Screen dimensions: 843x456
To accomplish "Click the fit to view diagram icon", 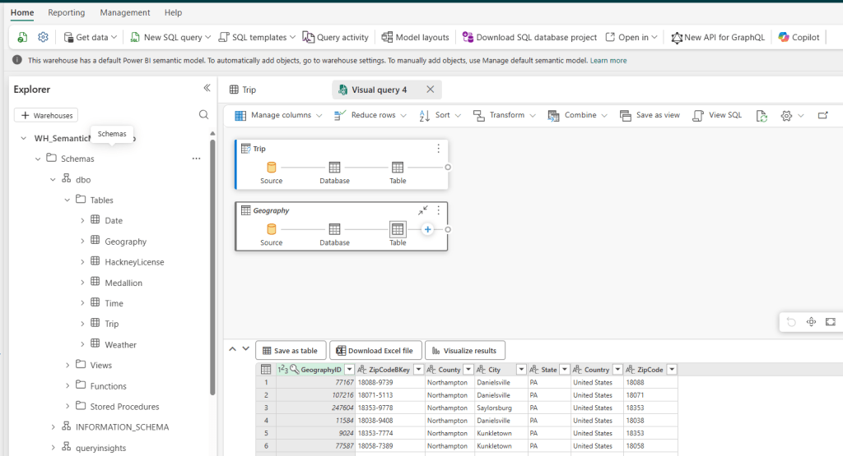I will pyautogui.click(x=830, y=322).
